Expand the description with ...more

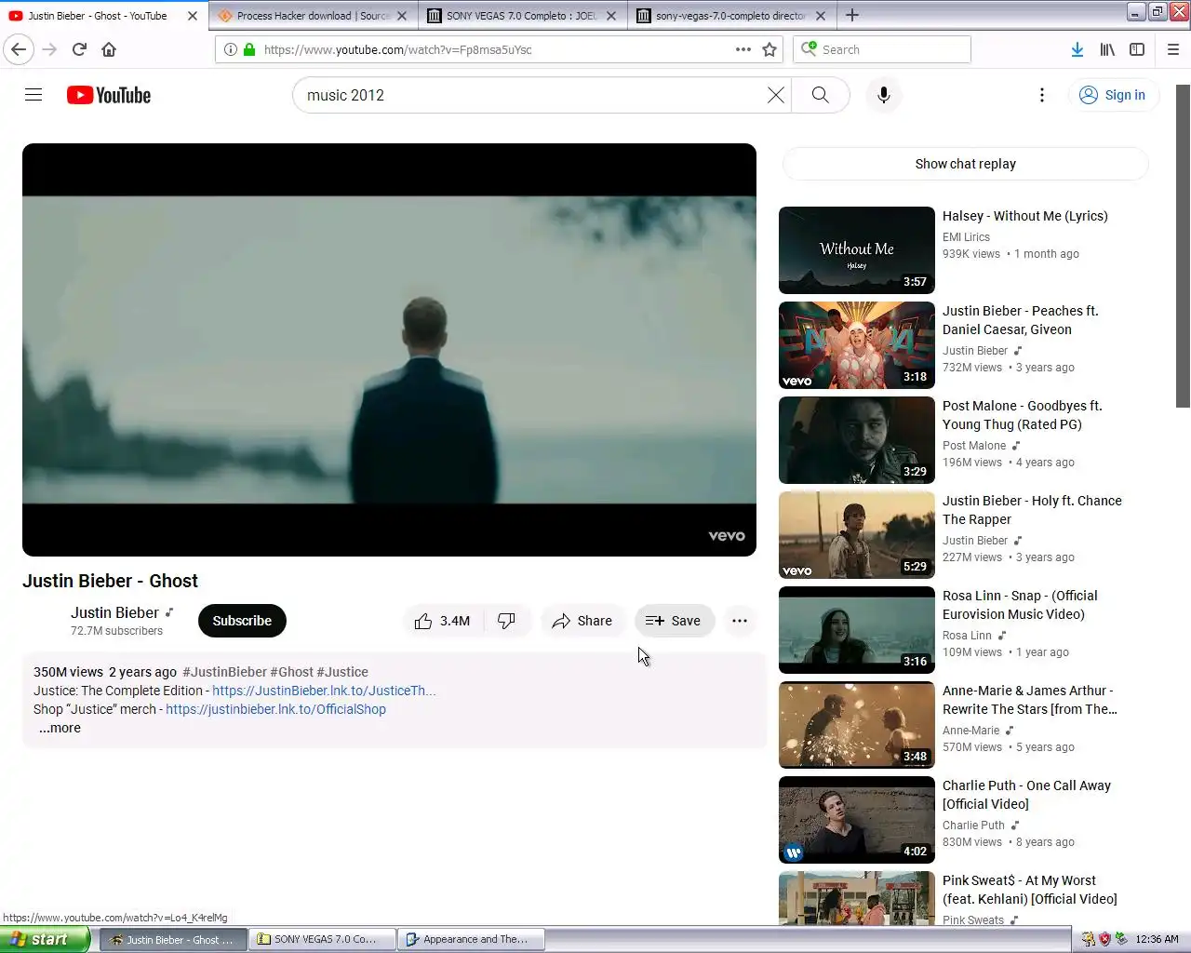(x=60, y=728)
